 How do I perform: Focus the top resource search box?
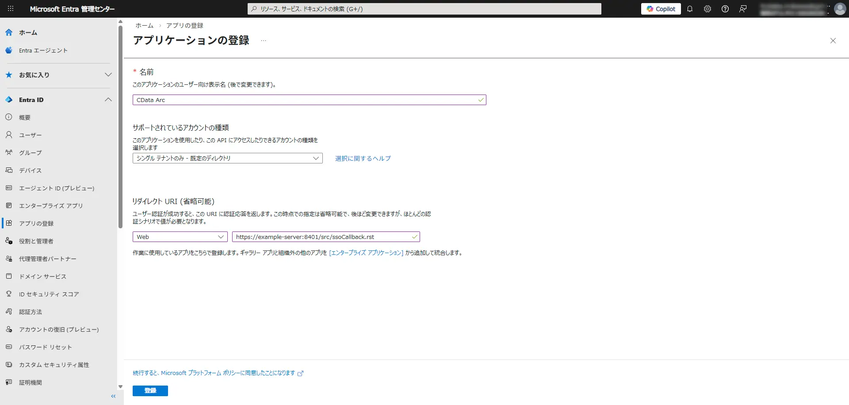coord(424,9)
